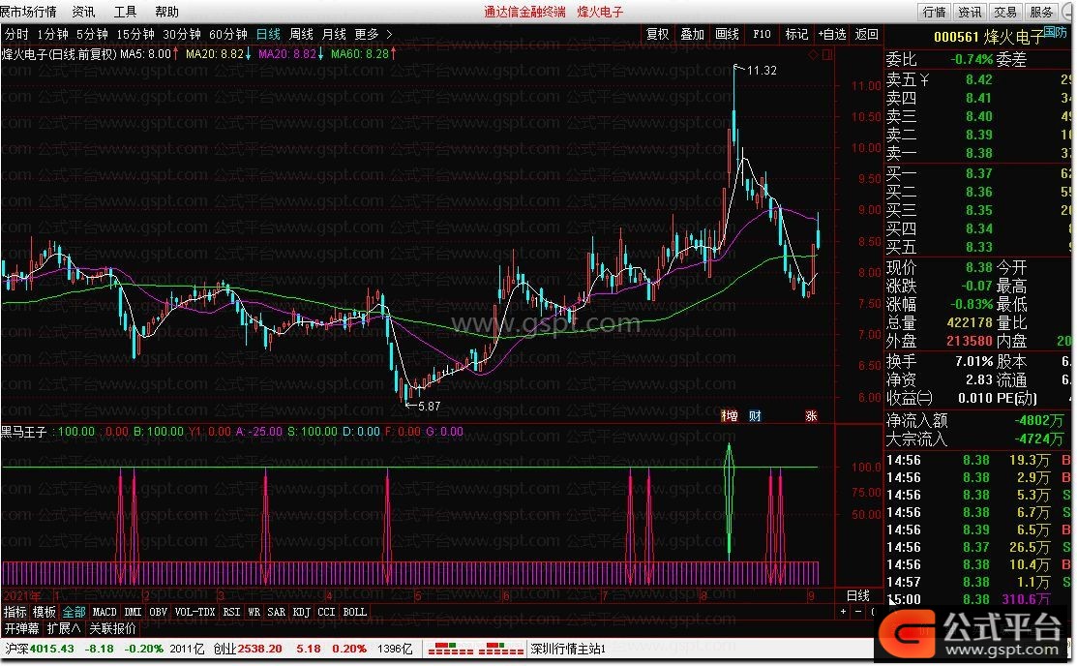This screenshot has width=1077, height=666.
Task: Open the 帮助 menu
Action: [166, 12]
